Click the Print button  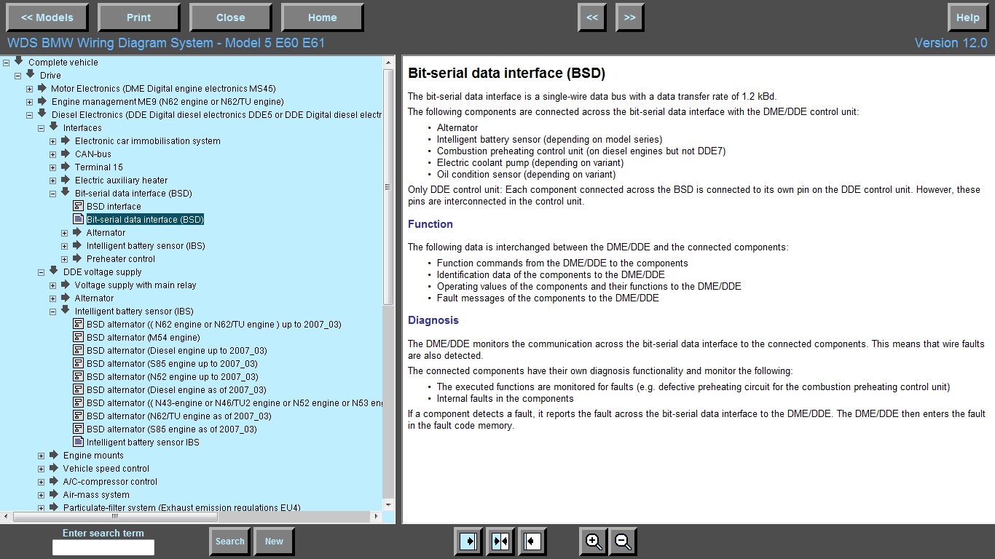pyautogui.click(x=138, y=17)
